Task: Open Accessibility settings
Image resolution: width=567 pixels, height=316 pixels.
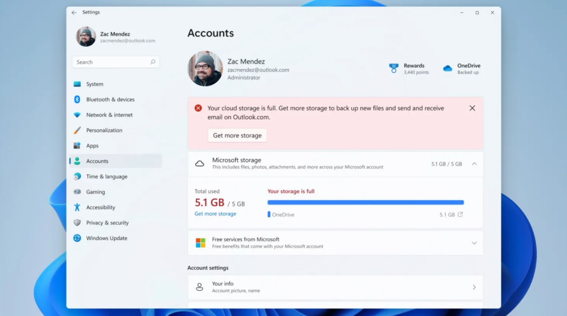Action: click(x=116, y=207)
